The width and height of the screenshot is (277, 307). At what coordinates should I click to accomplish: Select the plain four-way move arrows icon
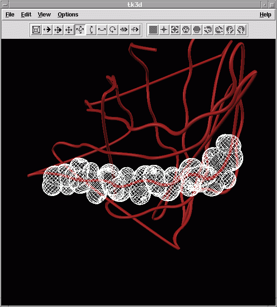69,30
